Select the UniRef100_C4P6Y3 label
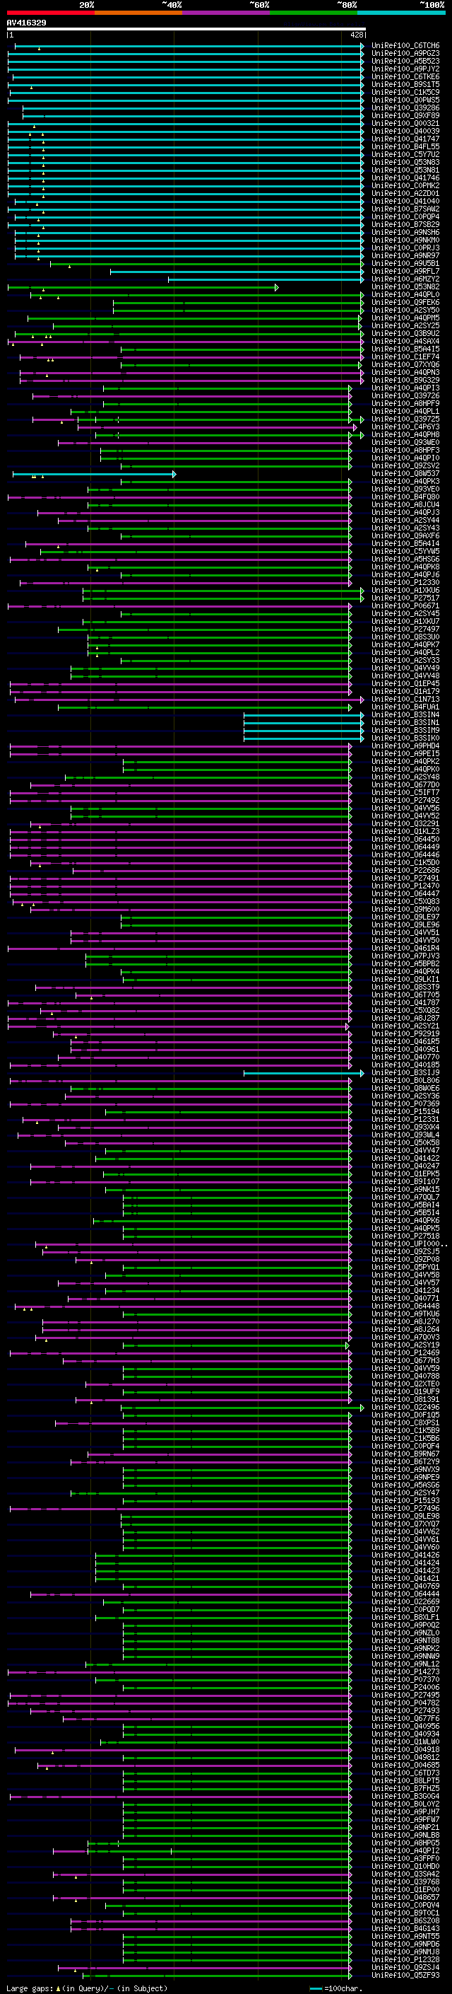Image resolution: width=452 pixels, height=1994 pixels. 405,427
